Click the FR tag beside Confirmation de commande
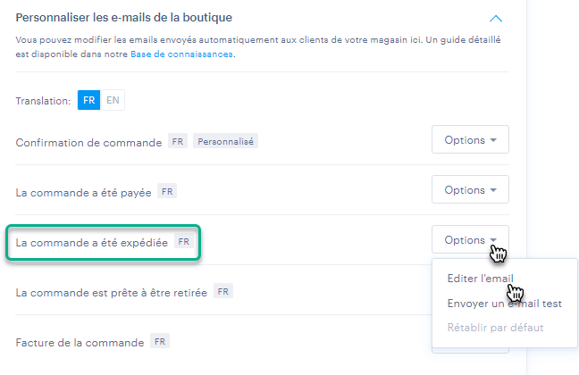This screenshot has width=579, height=375. pyautogui.click(x=178, y=141)
